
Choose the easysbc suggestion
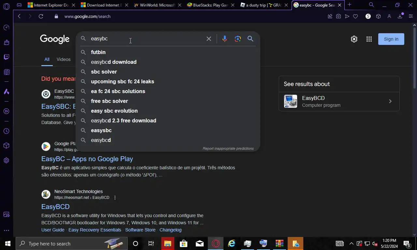click(168, 130)
